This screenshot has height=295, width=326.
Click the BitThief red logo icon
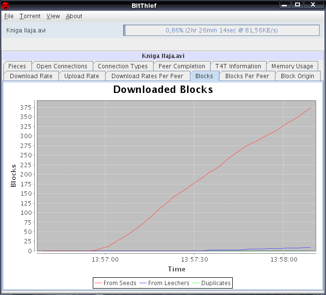5,5
